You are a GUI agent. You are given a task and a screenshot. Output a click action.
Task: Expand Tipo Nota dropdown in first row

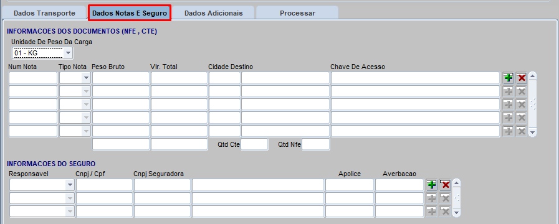click(86, 78)
